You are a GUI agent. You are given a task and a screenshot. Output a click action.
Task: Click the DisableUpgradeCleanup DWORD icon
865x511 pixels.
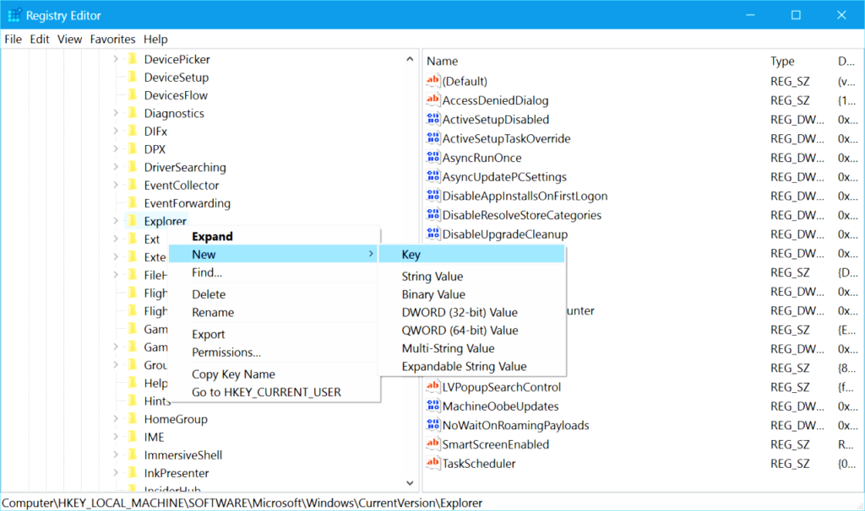point(433,234)
